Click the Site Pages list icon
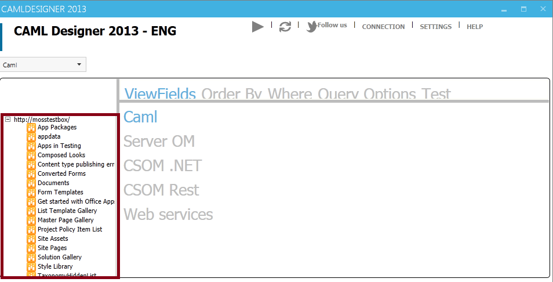Viewport: 553px width, 282px height. [31, 248]
